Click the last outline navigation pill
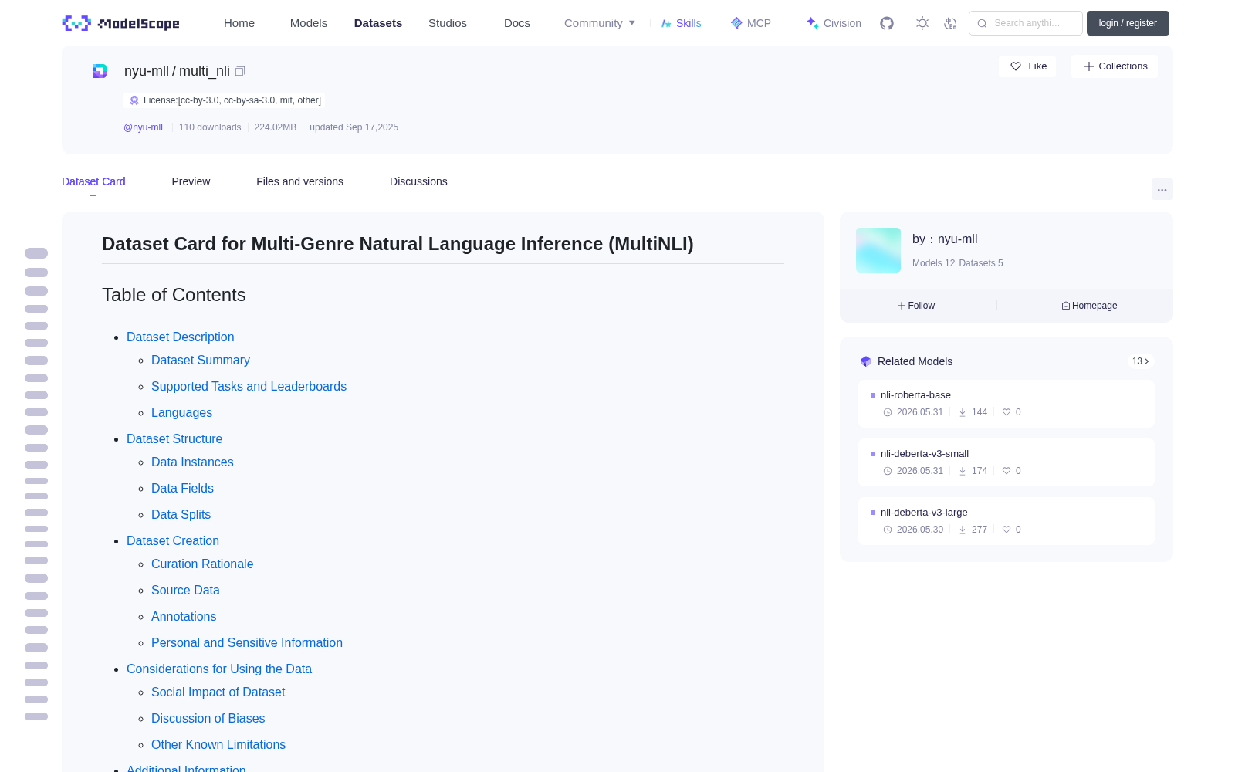The height and width of the screenshot is (772, 1235). (x=36, y=716)
